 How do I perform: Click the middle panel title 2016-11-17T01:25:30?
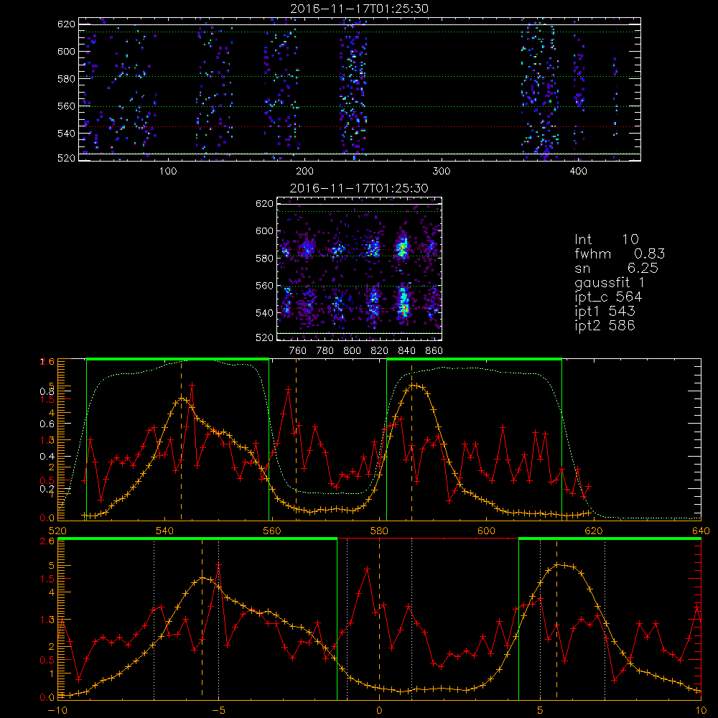coord(360,188)
